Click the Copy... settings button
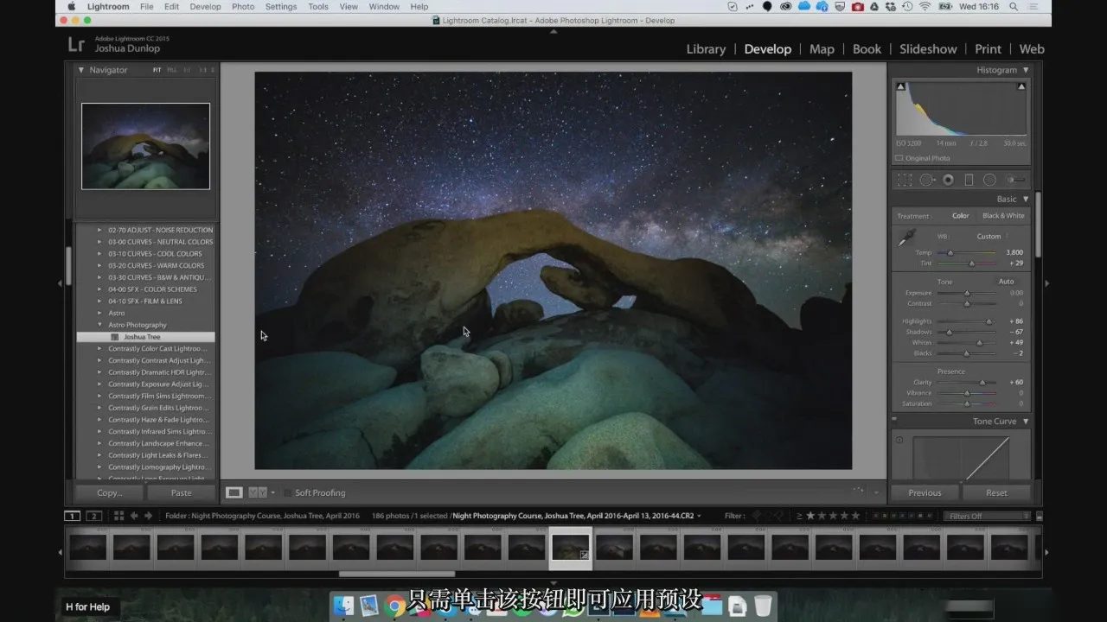1107x622 pixels. coord(110,492)
